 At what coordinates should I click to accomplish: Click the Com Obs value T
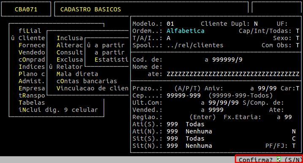click(298, 45)
